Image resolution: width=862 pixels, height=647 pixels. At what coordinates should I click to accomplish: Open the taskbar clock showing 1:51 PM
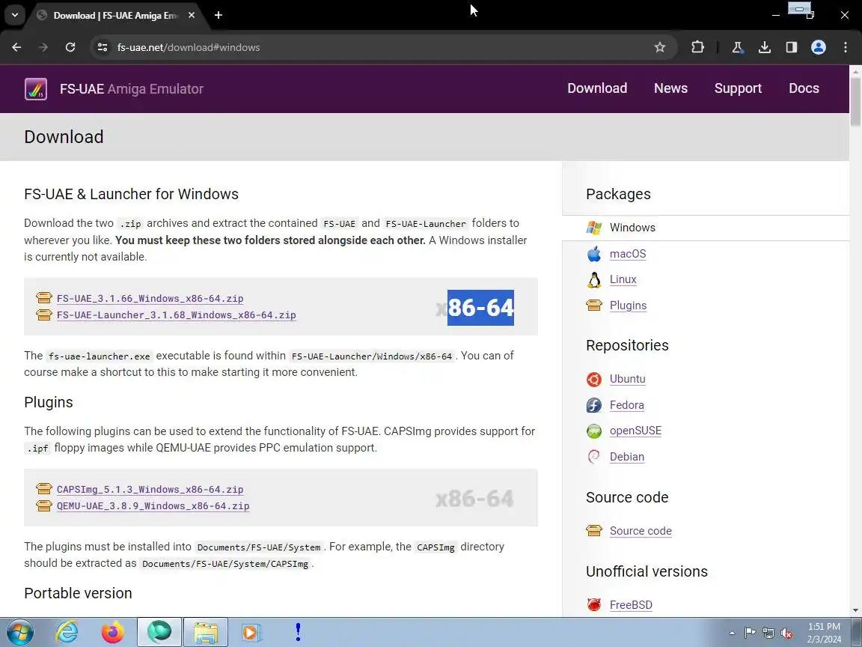824,633
